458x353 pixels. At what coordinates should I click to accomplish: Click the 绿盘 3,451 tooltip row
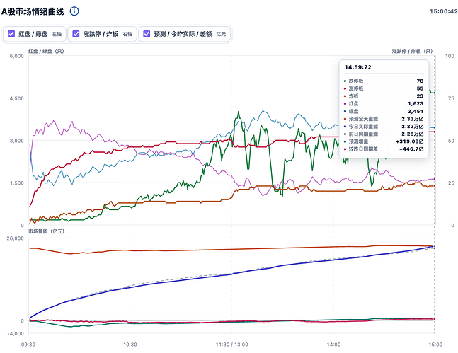point(384,111)
